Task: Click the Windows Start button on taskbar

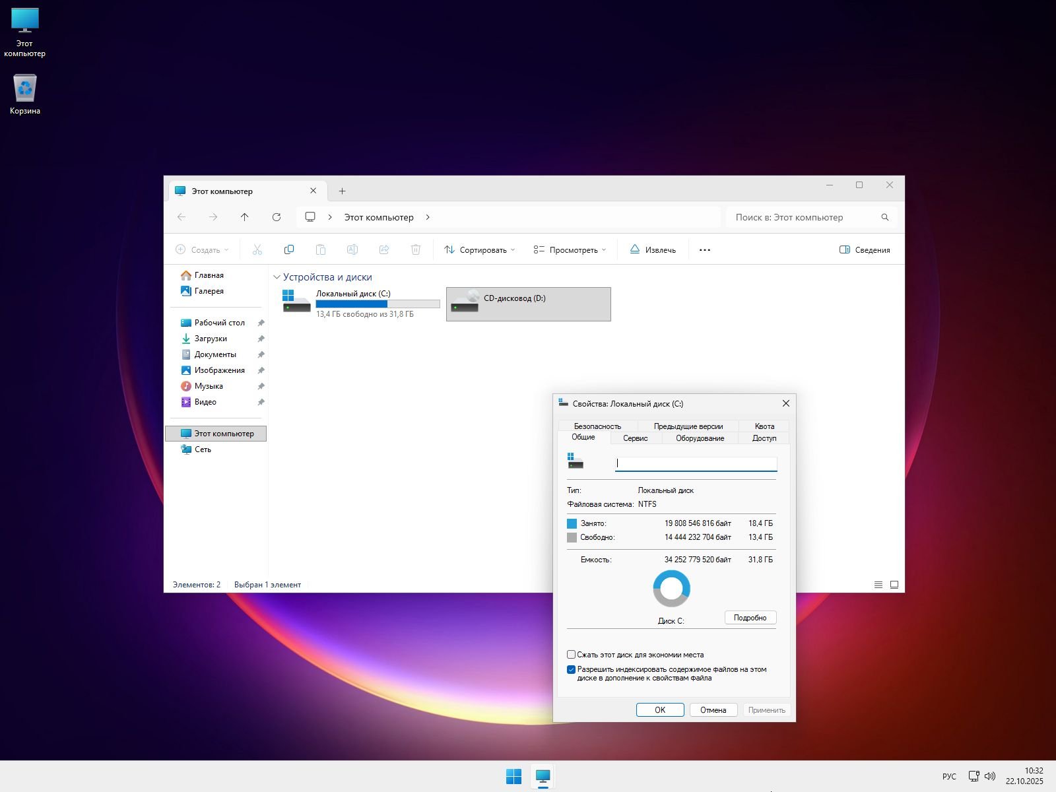Action: coord(513,776)
